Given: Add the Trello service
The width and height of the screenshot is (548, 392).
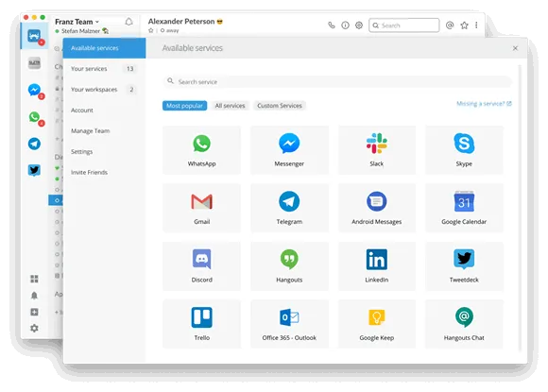Looking at the screenshot, I should coord(201,324).
